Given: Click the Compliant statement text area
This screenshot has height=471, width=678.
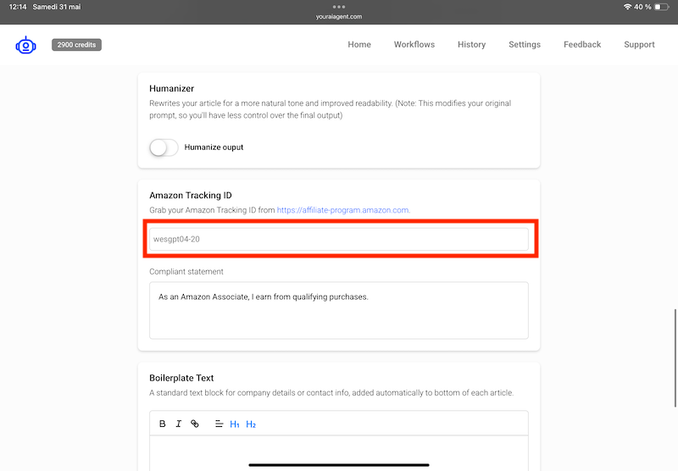Looking at the screenshot, I should [x=338, y=310].
